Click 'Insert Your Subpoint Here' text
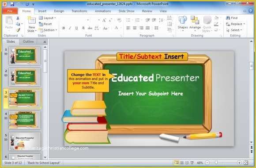This screenshot has width=256, height=168. 151,94
